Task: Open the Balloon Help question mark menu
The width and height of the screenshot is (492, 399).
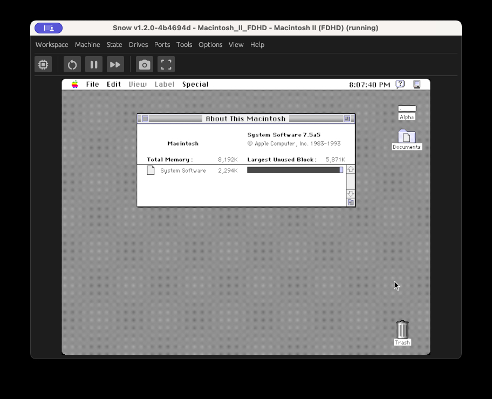Action: tap(400, 84)
